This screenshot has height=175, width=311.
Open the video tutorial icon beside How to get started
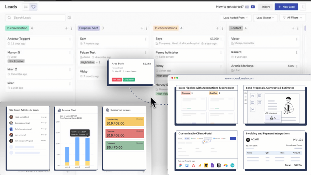point(253,7)
